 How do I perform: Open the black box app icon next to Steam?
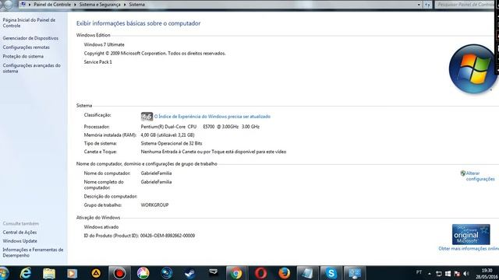pos(214,273)
